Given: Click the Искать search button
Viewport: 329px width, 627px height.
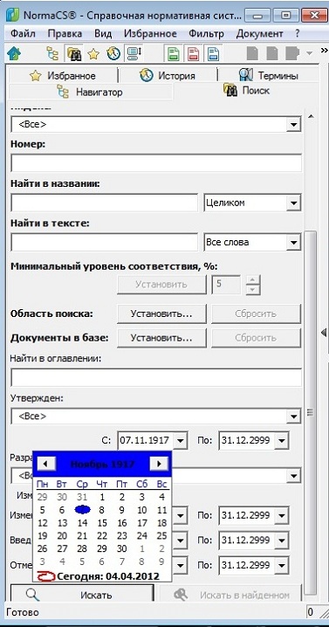Looking at the screenshot, I should pos(81,595).
